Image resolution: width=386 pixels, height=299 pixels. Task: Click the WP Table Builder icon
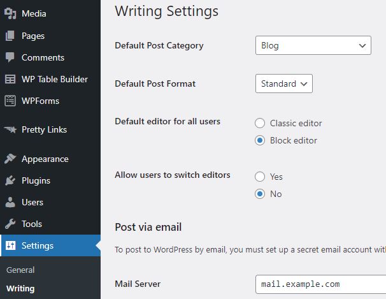(10, 79)
